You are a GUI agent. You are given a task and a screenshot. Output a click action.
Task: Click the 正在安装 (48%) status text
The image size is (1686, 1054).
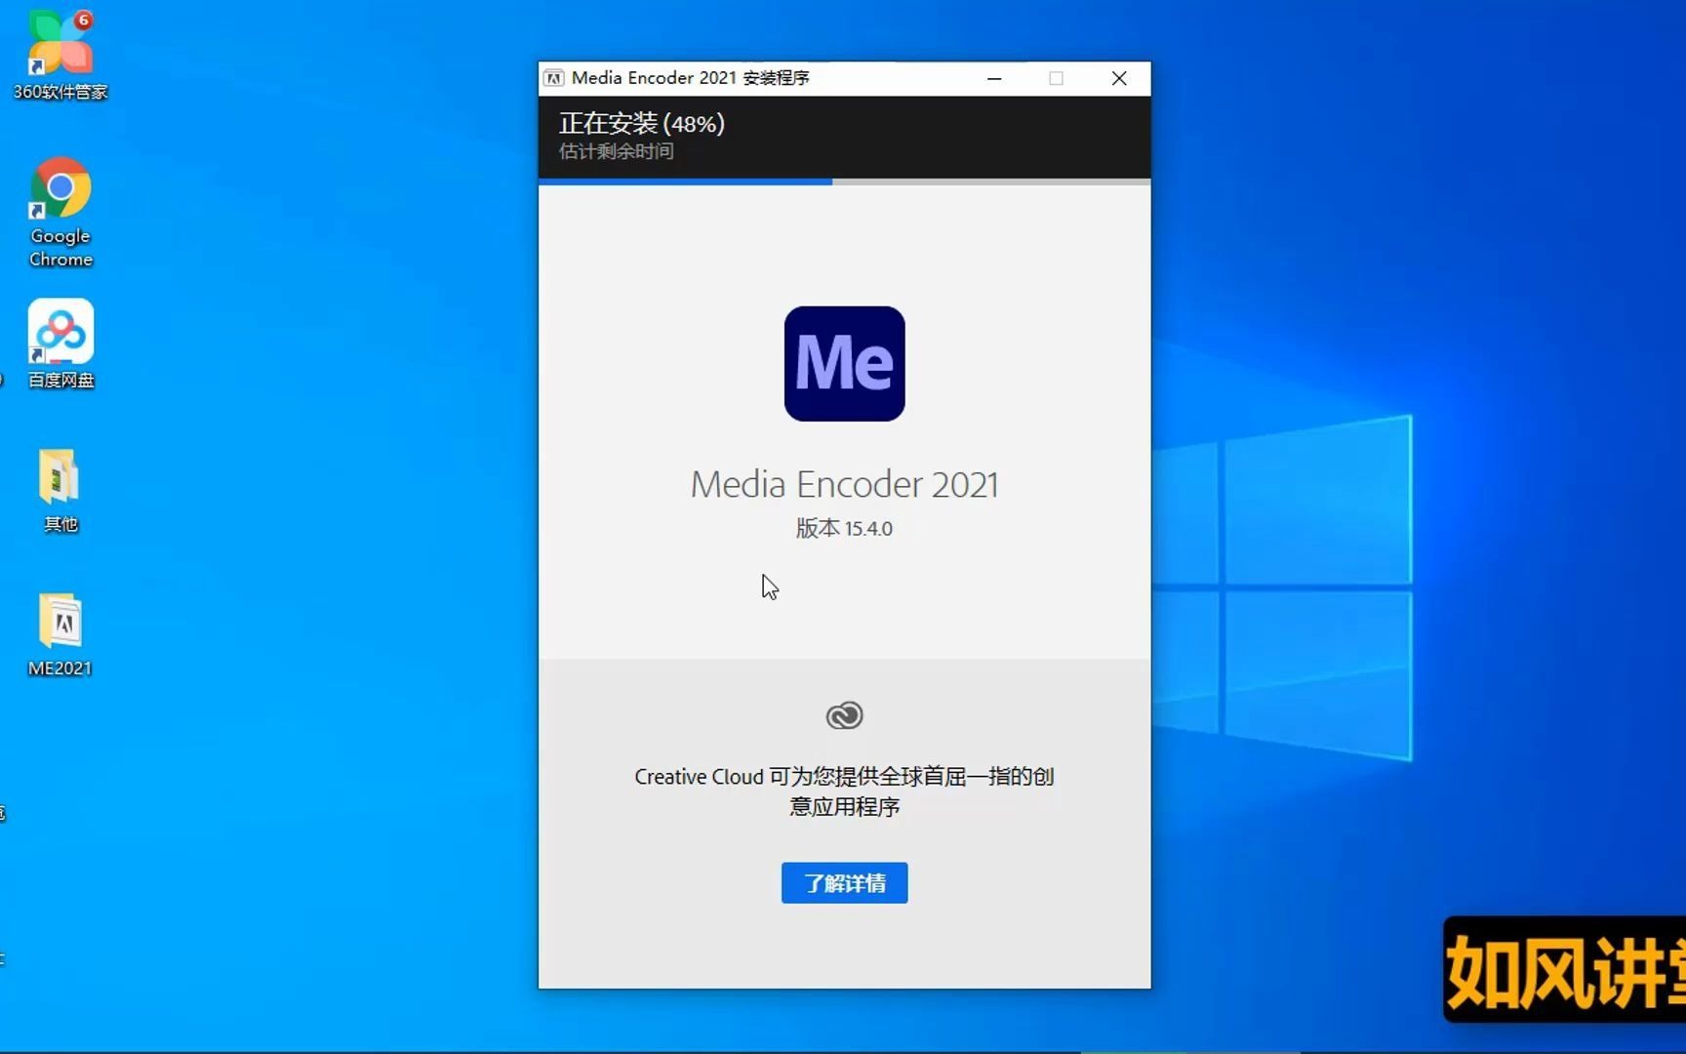tap(641, 124)
